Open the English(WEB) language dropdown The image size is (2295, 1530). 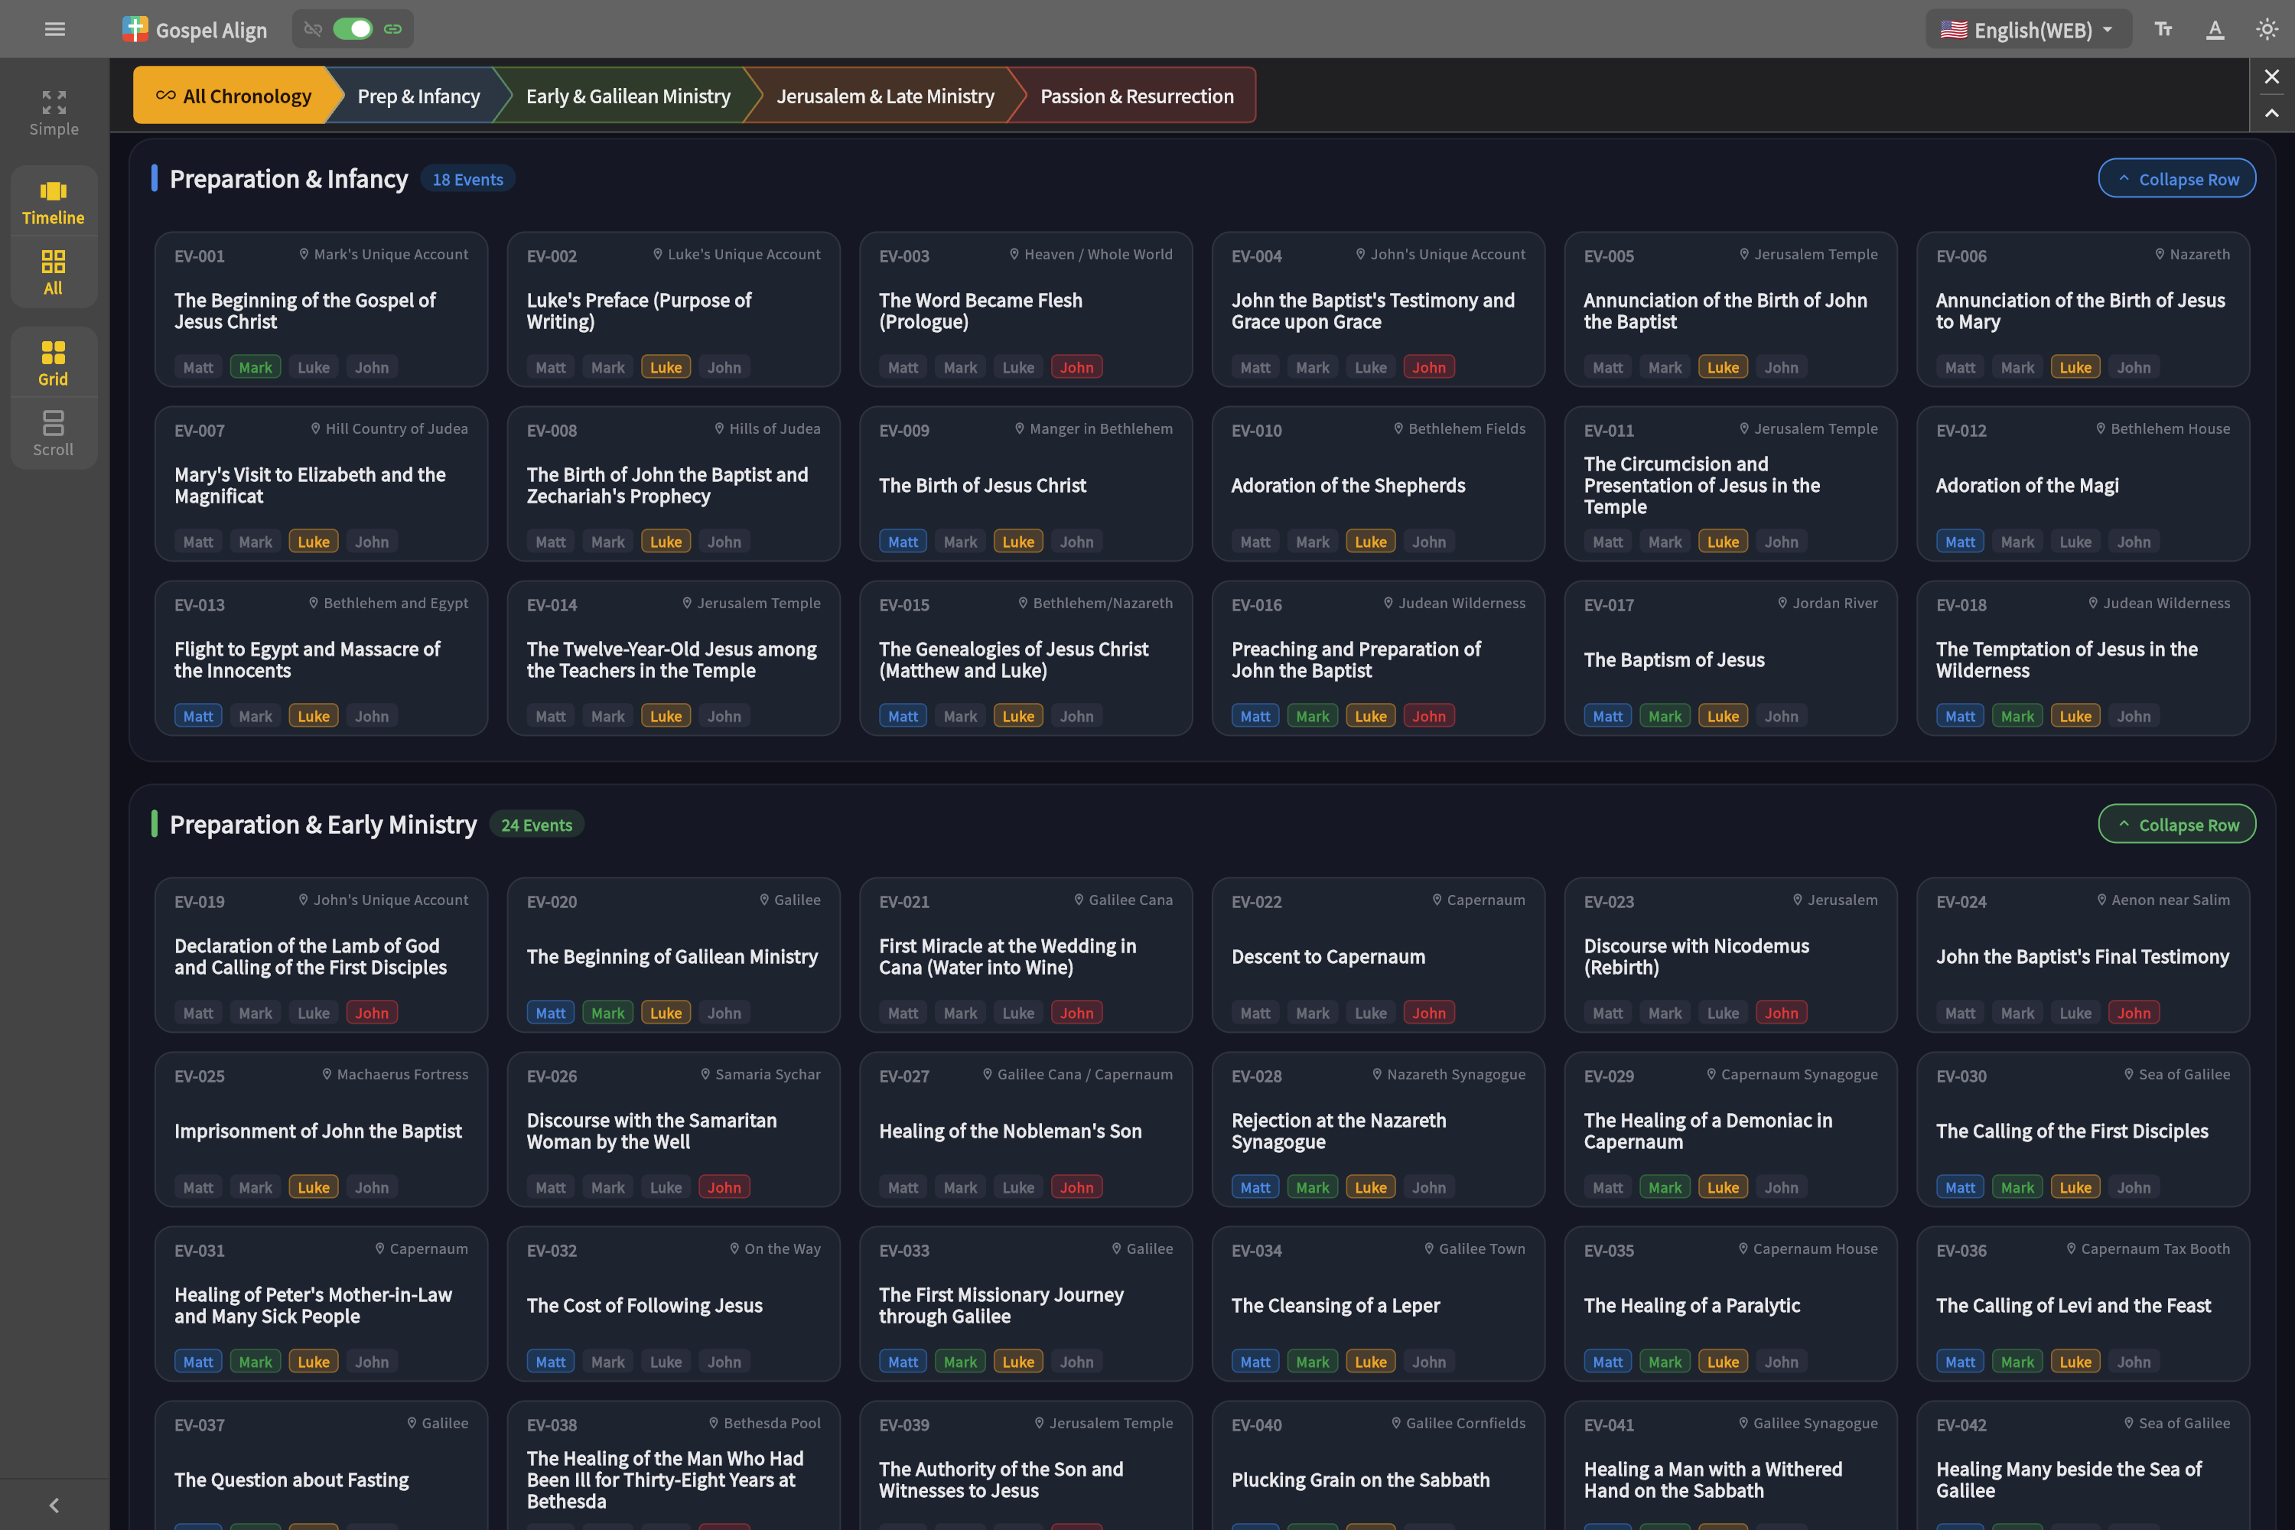click(2026, 29)
